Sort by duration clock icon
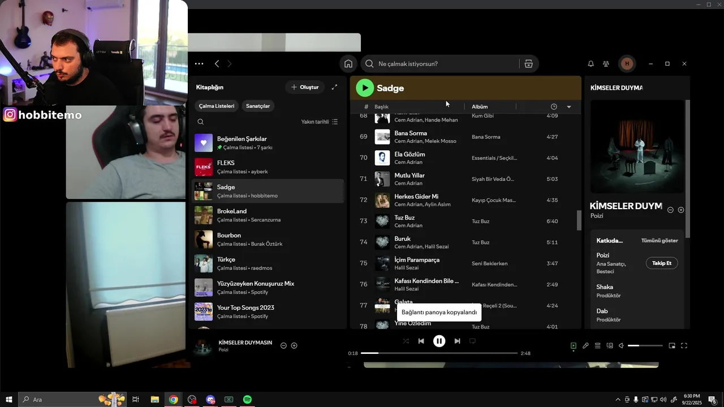Screen dimensions: 724x407 554,107
